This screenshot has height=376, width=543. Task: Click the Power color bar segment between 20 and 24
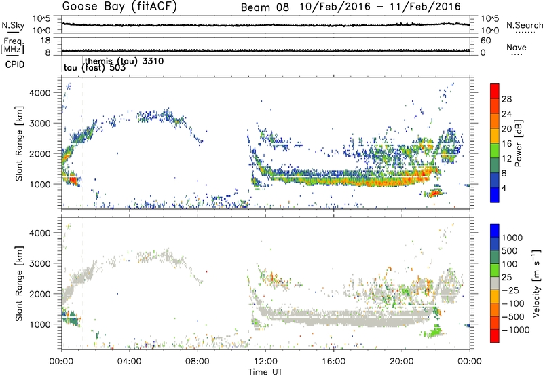[495, 121]
